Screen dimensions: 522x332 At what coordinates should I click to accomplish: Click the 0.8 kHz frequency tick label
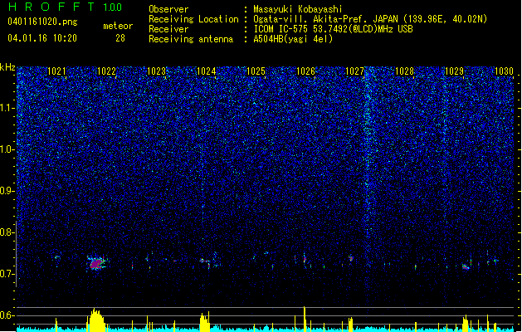click(x=7, y=232)
